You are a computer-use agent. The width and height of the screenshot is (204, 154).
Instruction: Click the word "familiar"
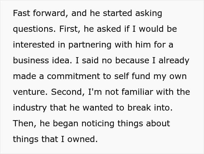tap(137, 92)
